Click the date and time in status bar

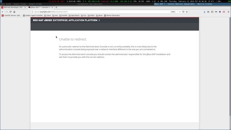point(188,1)
